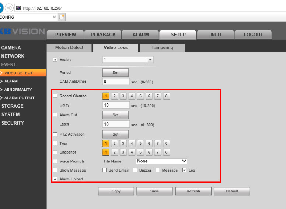Expand the ABNORMALITY sidebar item
The width and height of the screenshot is (286, 209).
click(18, 90)
